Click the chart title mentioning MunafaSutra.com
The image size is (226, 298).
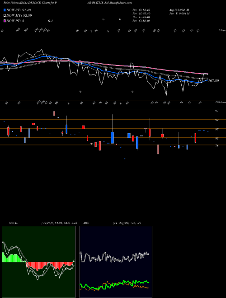68,3
